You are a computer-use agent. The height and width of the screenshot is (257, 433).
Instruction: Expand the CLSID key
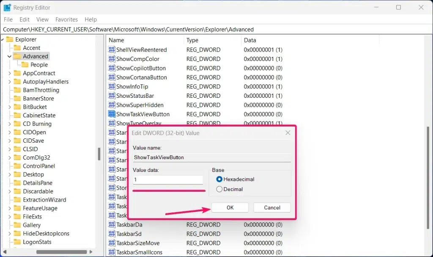[9, 149]
